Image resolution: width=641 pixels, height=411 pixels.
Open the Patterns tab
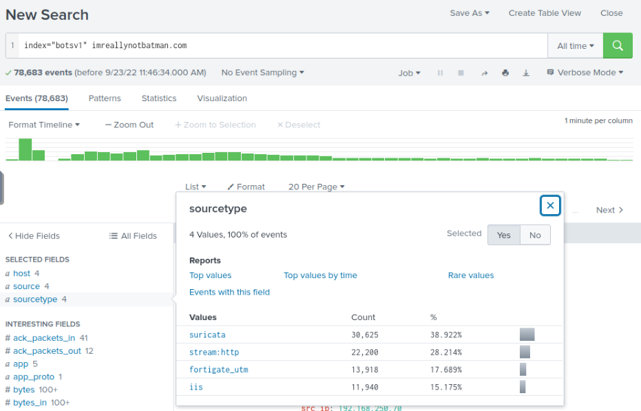(x=105, y=98)
